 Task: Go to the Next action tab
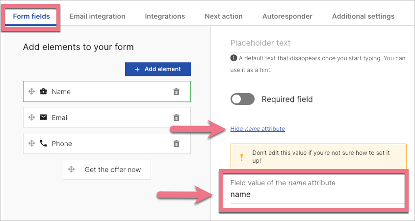tap(224, 16)
